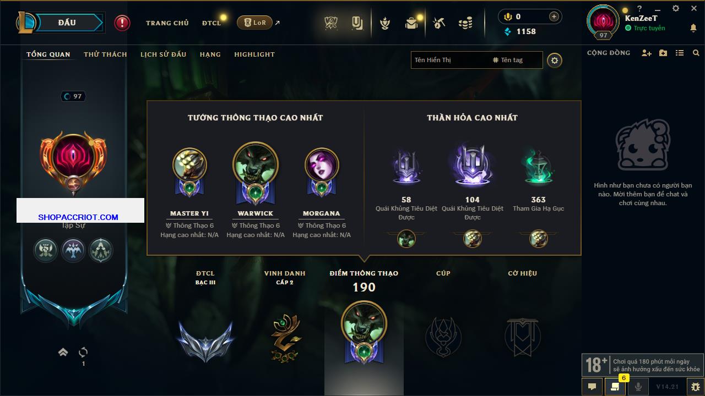Expand Trực tuyến online status selector
The width and height of the screenshot is (705, 396).
pyautogui.click(x=645, y=28)
